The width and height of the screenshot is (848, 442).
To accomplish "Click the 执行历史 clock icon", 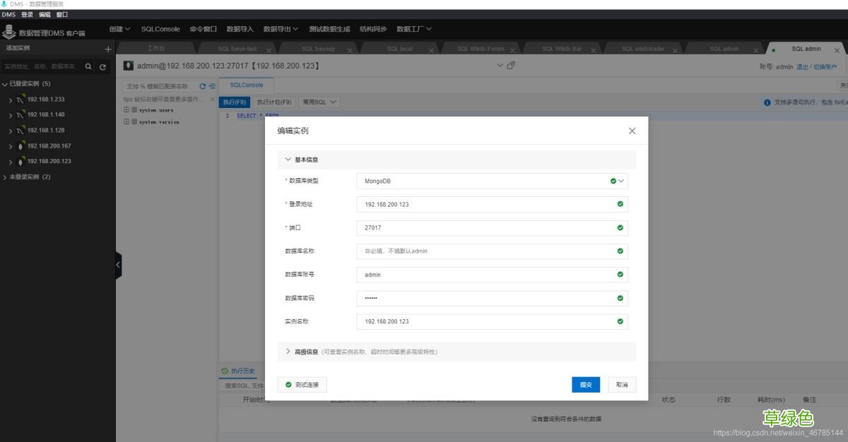I will 226,371.
